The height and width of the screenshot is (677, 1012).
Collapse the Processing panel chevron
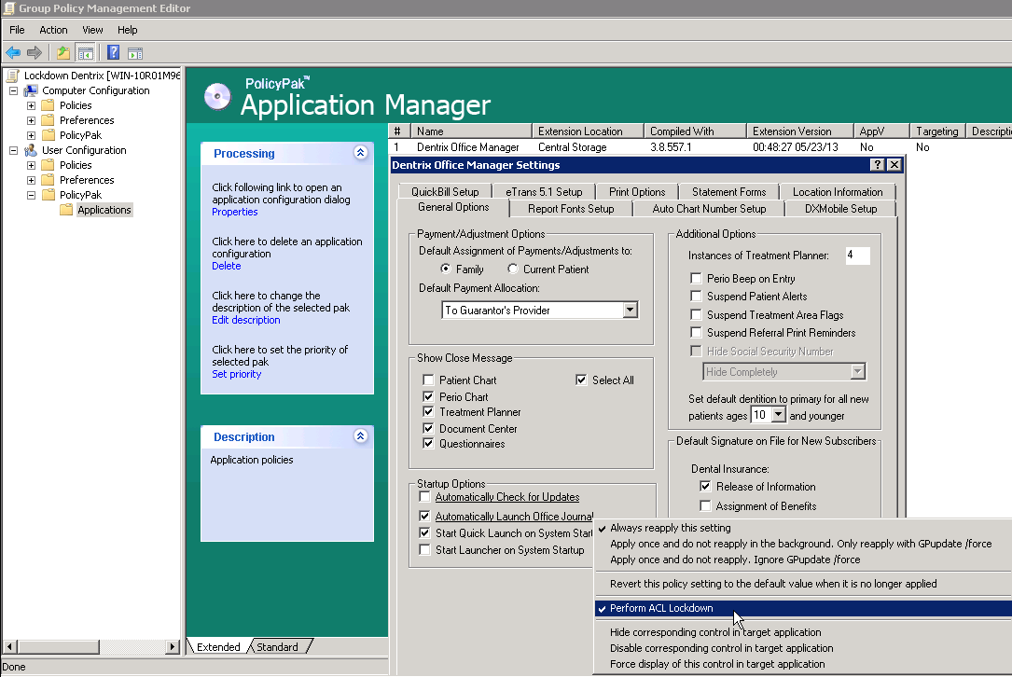[x=361, y=152]
